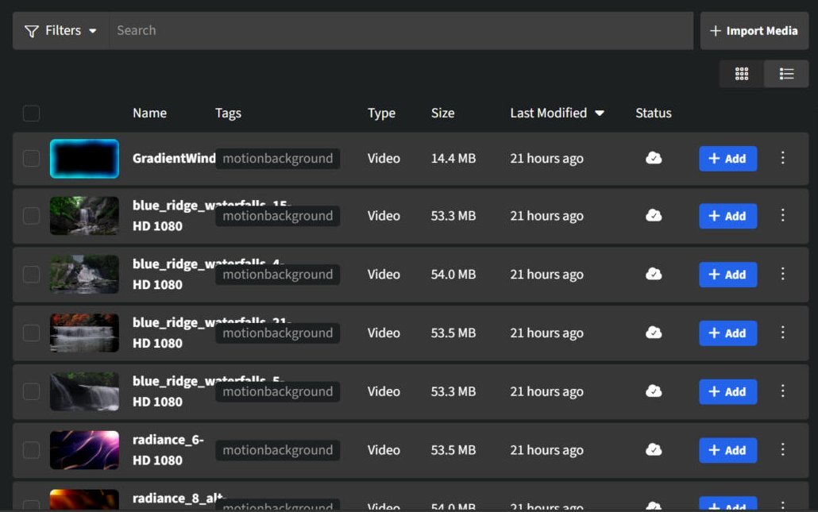Viewport: 818px width, 512px height.
Task: Check the blue_ridge_waterfalls_4 row checkbox
Action: point(31,274)
